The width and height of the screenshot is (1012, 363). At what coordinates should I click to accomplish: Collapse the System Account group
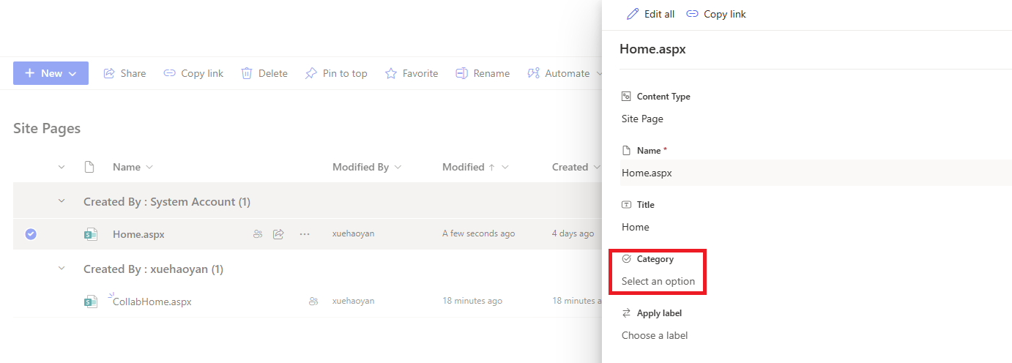[x=62, y=201]
